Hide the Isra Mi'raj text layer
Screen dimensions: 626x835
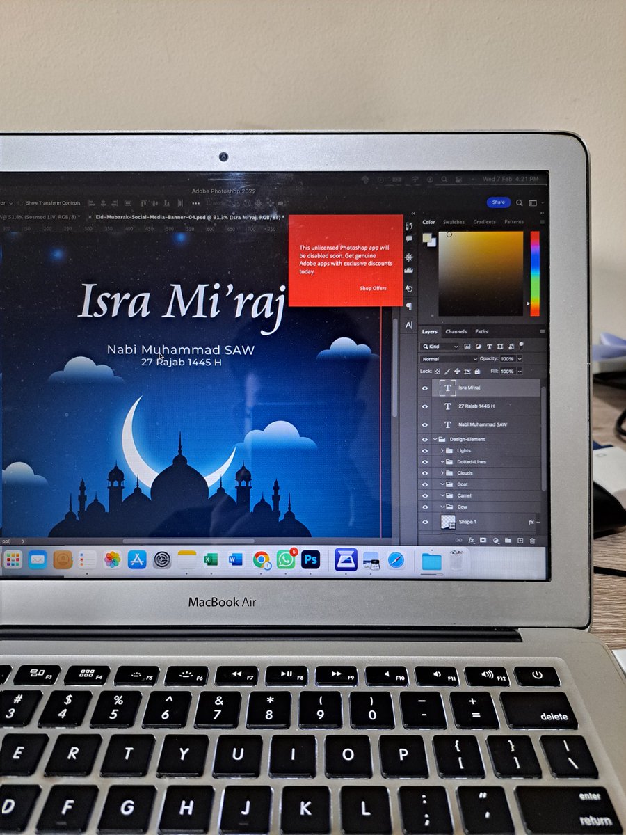[x=425, y=388]
